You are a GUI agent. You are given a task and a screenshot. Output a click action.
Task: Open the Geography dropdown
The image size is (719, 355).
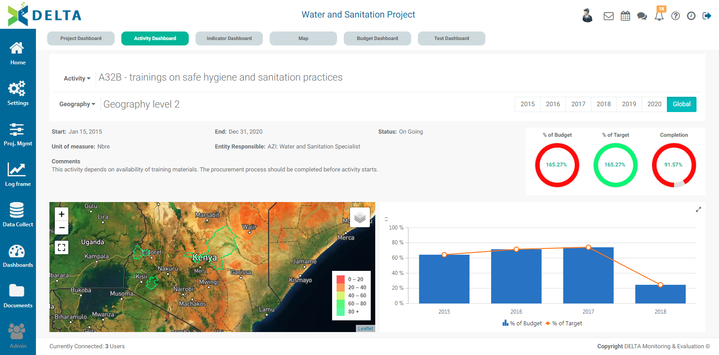77,104
